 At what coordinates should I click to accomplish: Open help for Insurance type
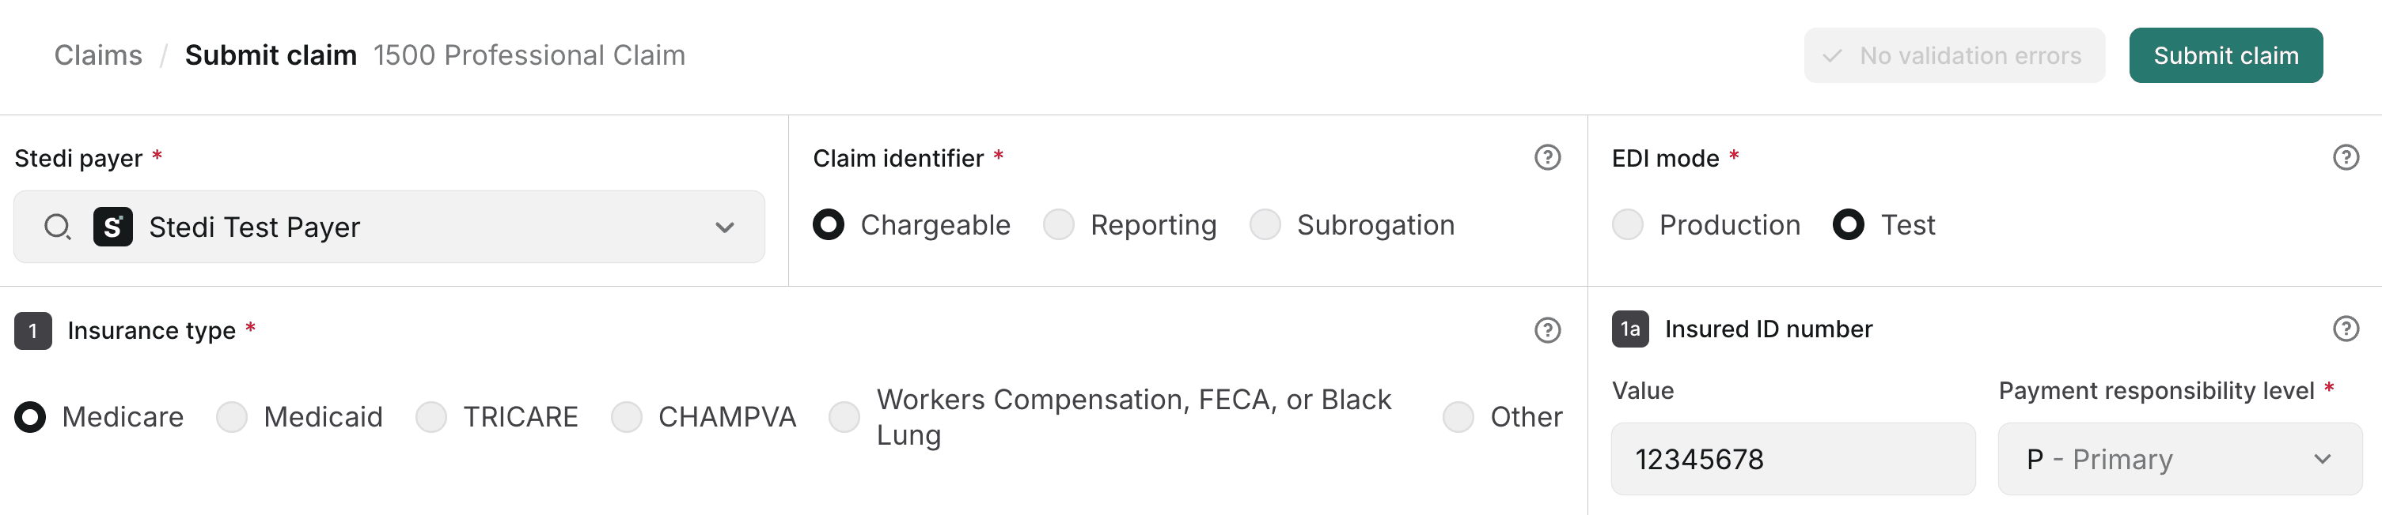pos(1548,330)
